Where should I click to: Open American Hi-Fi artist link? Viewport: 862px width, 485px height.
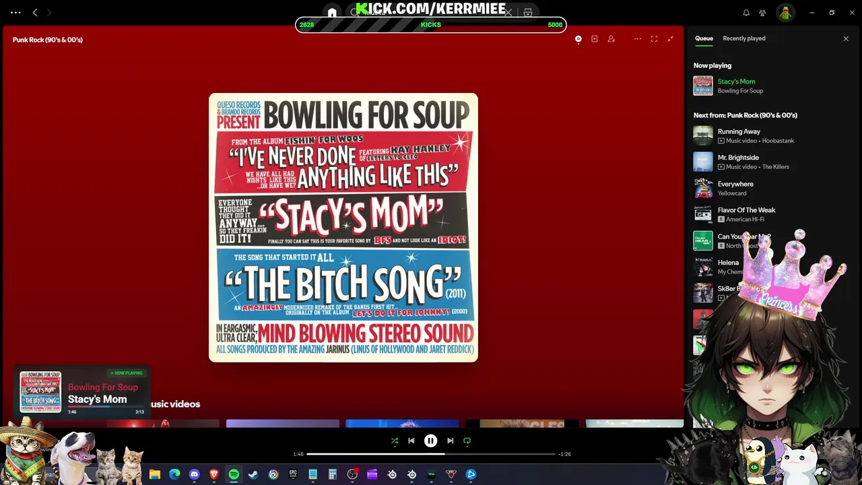point(745,220)
